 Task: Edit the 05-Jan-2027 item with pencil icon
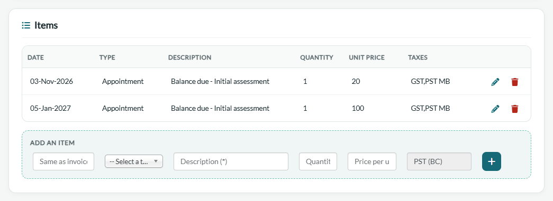tap(495, 109)
